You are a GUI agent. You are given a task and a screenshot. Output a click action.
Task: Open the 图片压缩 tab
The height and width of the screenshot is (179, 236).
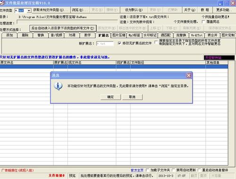119,35
